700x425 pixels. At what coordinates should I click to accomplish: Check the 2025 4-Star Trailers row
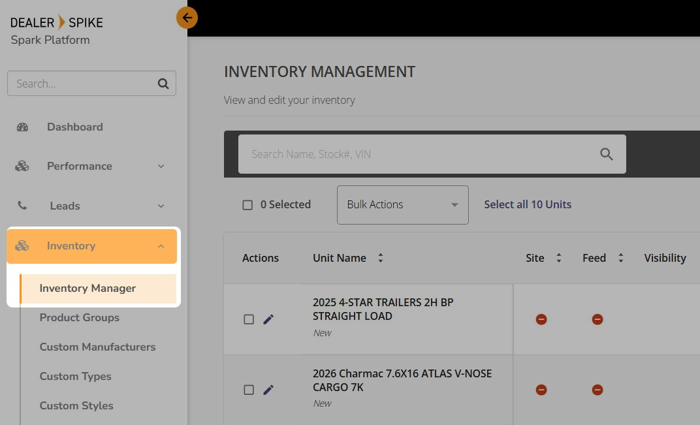[x=249, y=319]
